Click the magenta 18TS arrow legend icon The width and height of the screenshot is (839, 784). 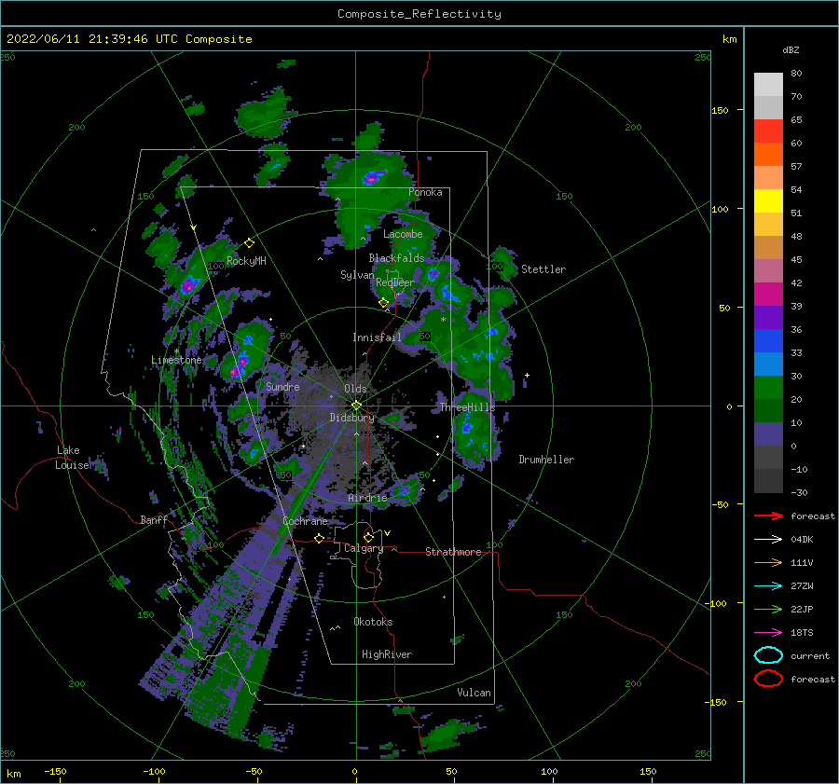click(x=768, y=633)
